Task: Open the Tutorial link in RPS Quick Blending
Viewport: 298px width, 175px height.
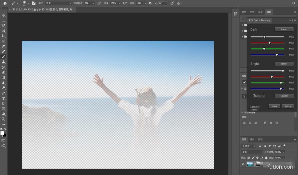Action: (259, 96)
